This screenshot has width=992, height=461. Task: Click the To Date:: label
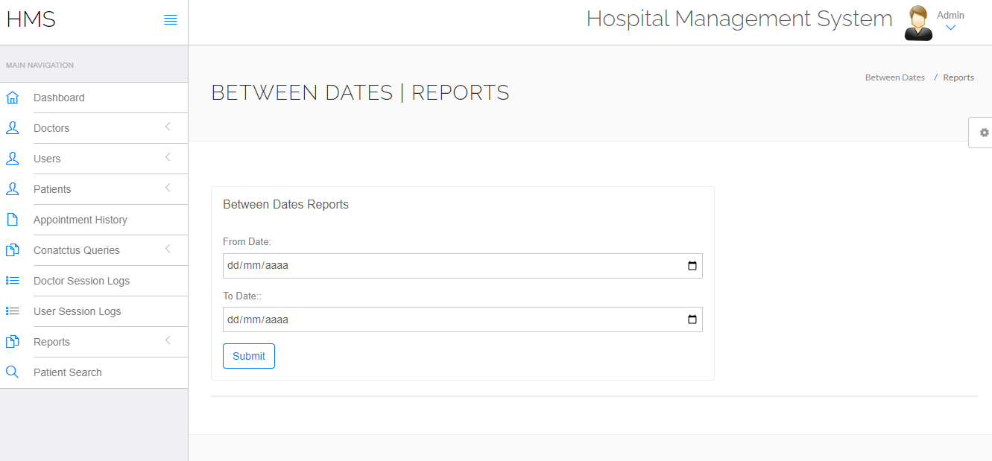coord(242,296)
